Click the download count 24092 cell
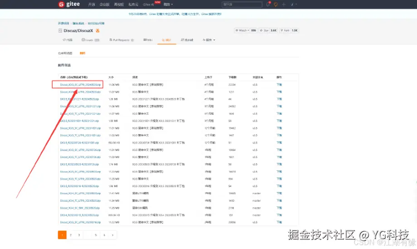This screenshot has width=417, height=249. [x=232, y=106]
